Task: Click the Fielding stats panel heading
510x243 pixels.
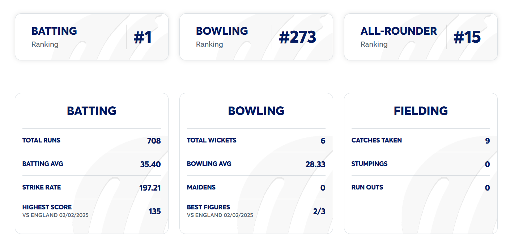Action: 421,111
